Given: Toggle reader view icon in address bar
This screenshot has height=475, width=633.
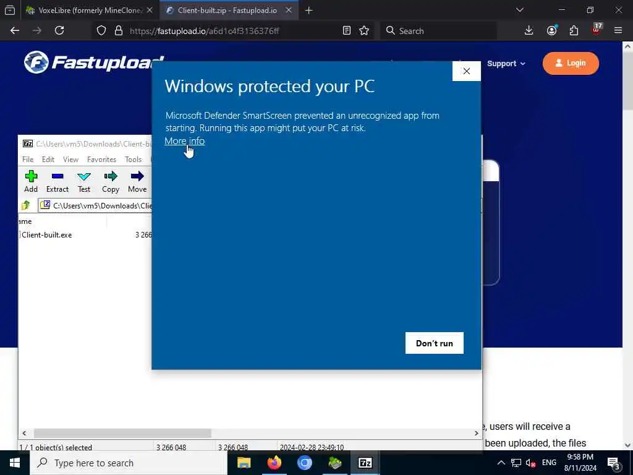Looking at the screenshot, I should pyautogui.click(x=346, y=31).
